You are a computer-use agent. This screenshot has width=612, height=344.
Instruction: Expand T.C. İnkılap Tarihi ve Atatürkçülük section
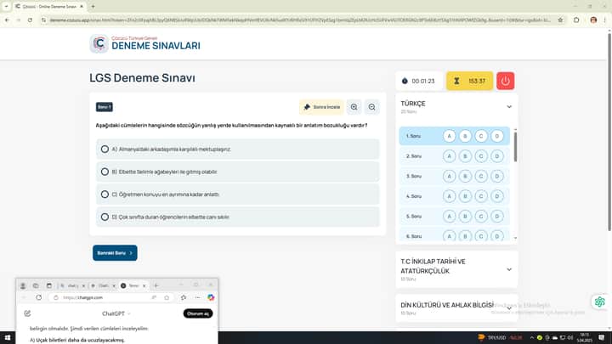coord(509,269)
